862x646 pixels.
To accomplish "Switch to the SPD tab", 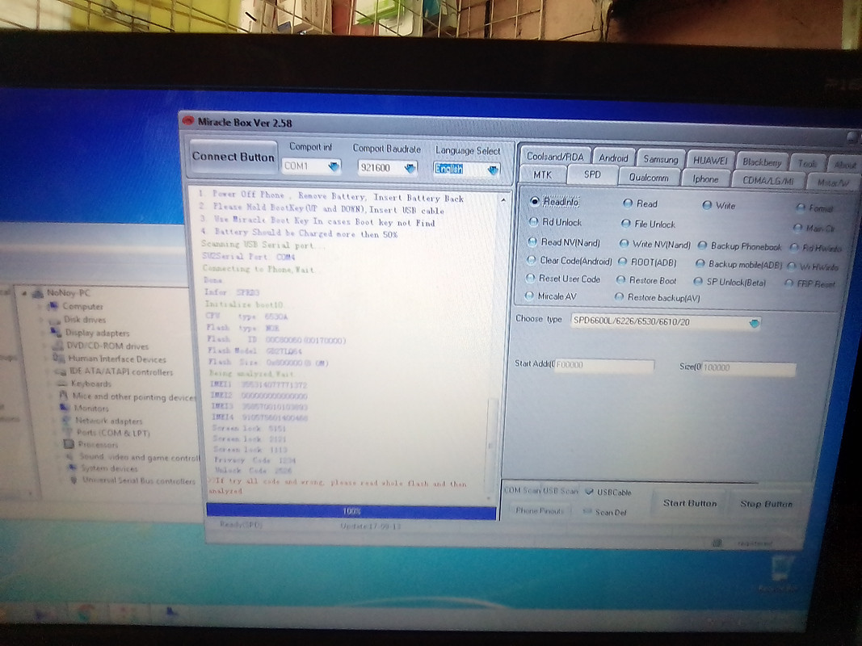I will pos(592,174).
